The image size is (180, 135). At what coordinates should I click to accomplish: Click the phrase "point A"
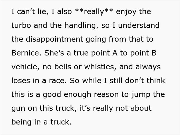point(104,53)
